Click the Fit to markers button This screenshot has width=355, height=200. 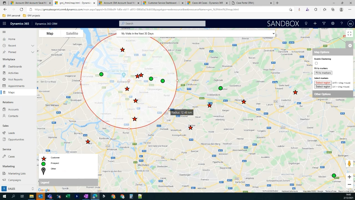(x=323, y=73)
